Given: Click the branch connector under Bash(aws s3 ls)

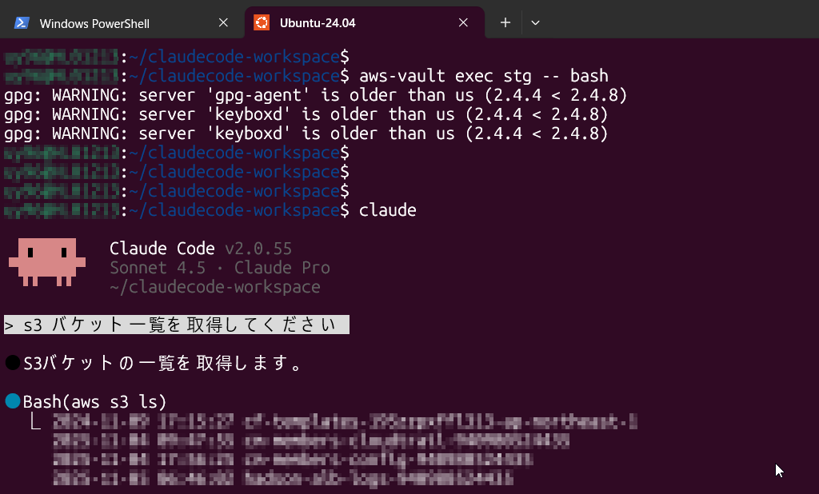Looking at the screenshot, I should coord(34,421).
